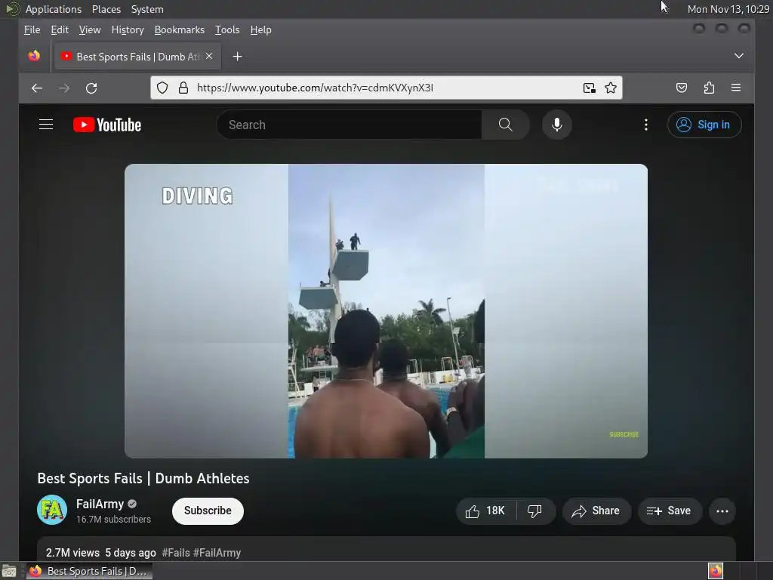Go back to the previous page
The image size is (773, 580).
[37, 88]
